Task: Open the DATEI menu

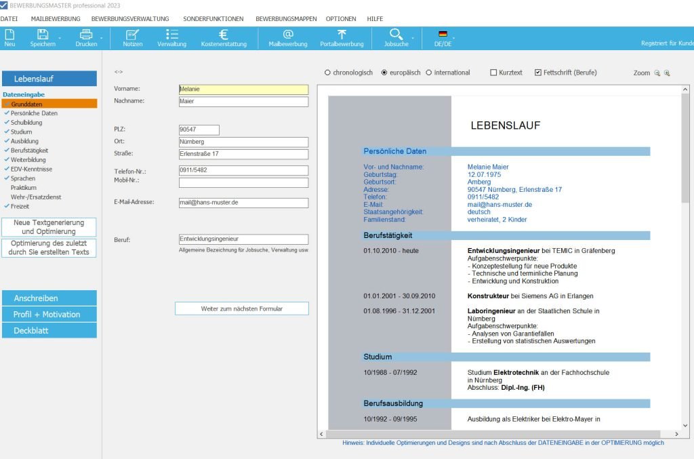Action: click(9, 18)
